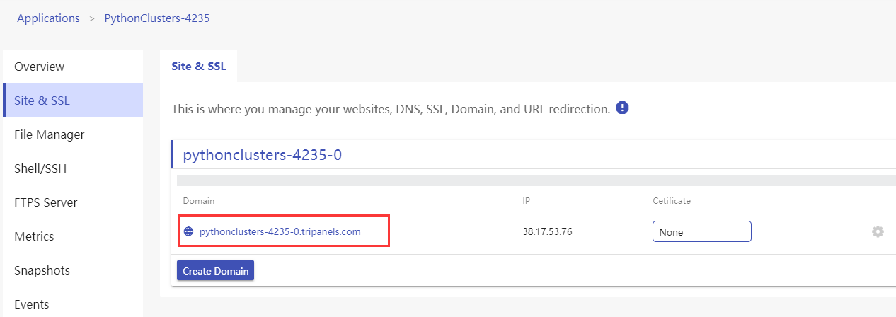Screen dimensions: 896x317
Task: Open the FTPS Server section
Action: pyautogui.click(x=46, y=202)
